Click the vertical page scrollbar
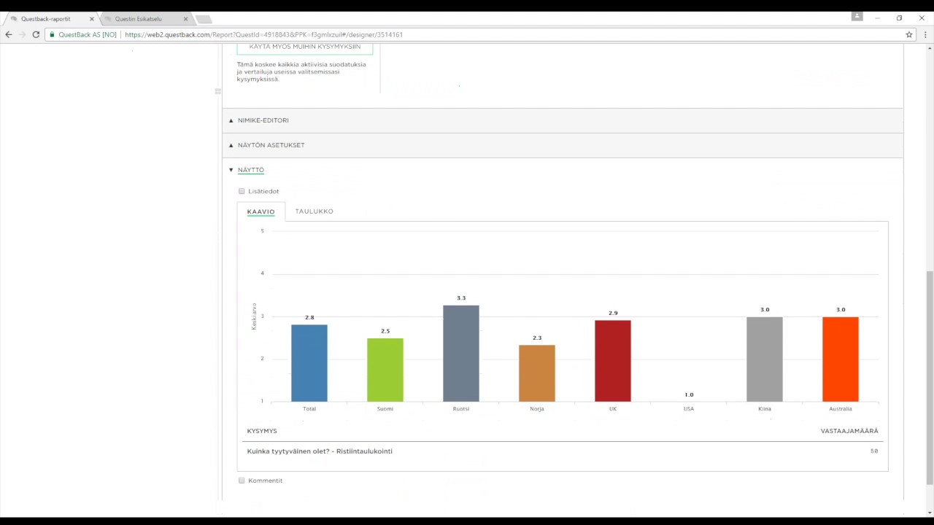 (930, 378)
